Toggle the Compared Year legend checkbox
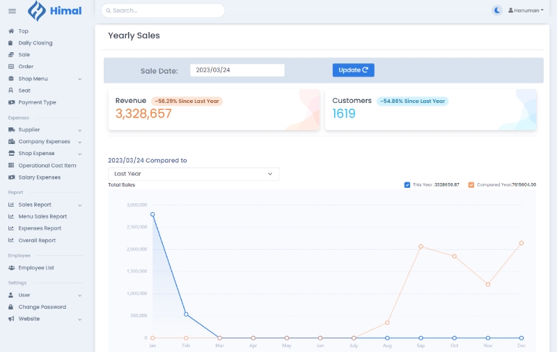The height and width of the screenshot is (352, 557). pyautogui.click(x=471, y=185)
